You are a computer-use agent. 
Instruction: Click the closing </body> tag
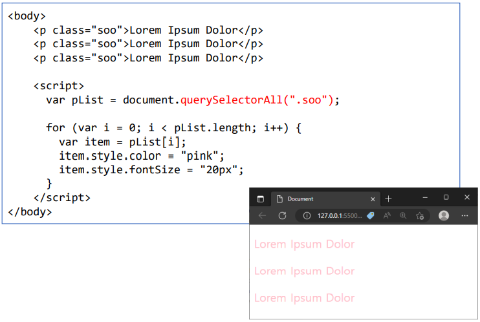30,212
